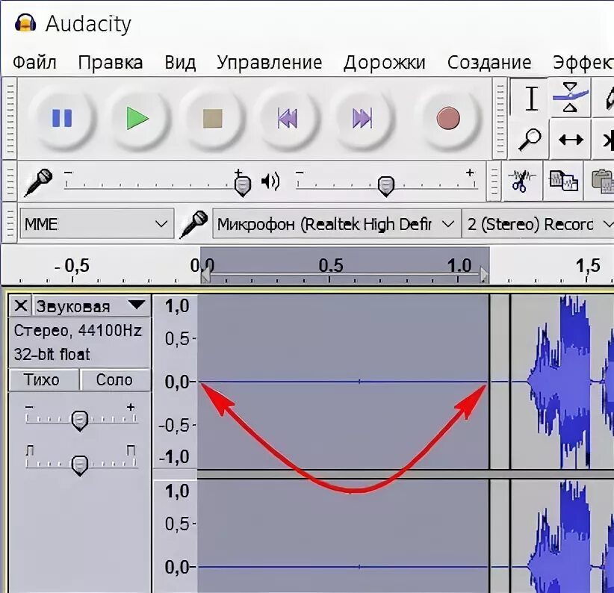Screen dimensions: 614x593
Task: Stop playback with the square Stop button
Action: [x=213, y=118]
